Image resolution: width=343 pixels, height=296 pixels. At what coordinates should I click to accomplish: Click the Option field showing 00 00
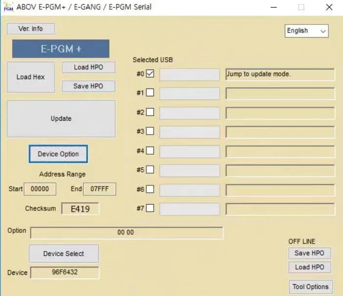coord(127,232)
